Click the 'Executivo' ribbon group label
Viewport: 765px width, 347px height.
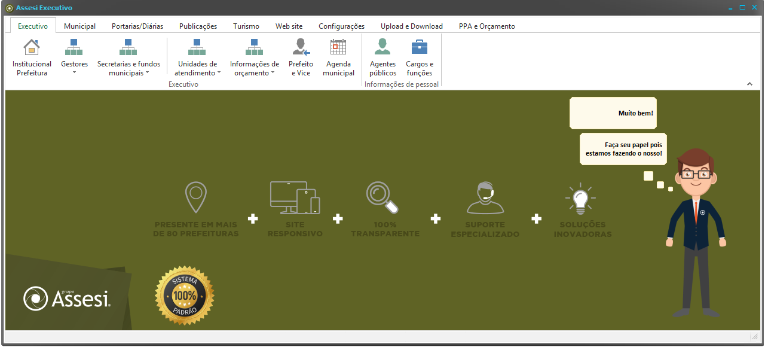click(183, 84)
